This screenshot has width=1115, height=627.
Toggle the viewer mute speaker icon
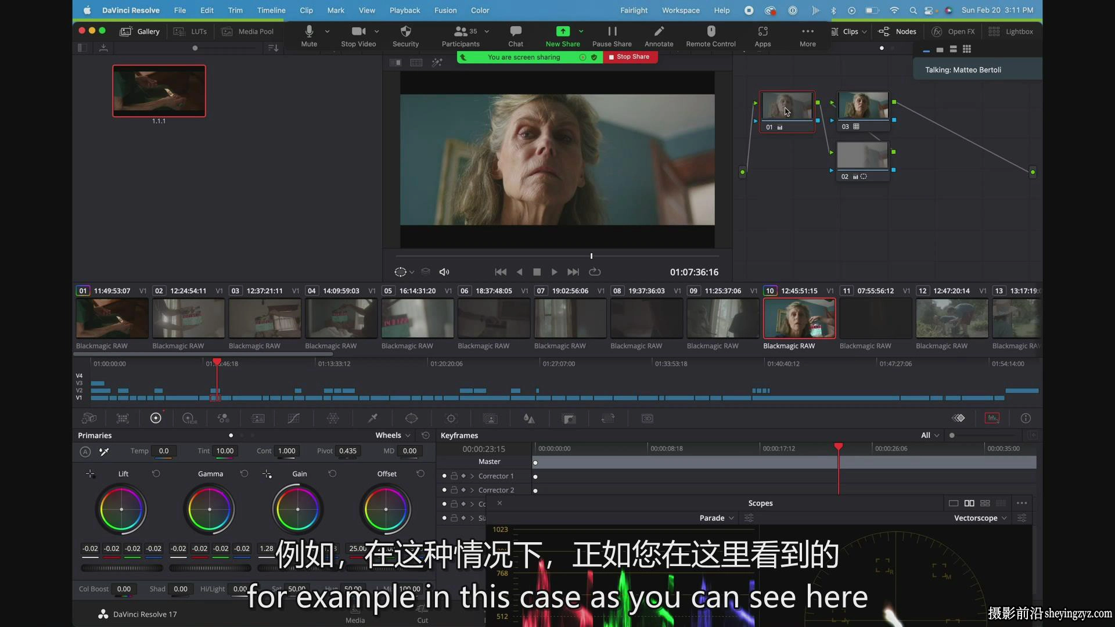pyautogui.click(x=444, y=272)
